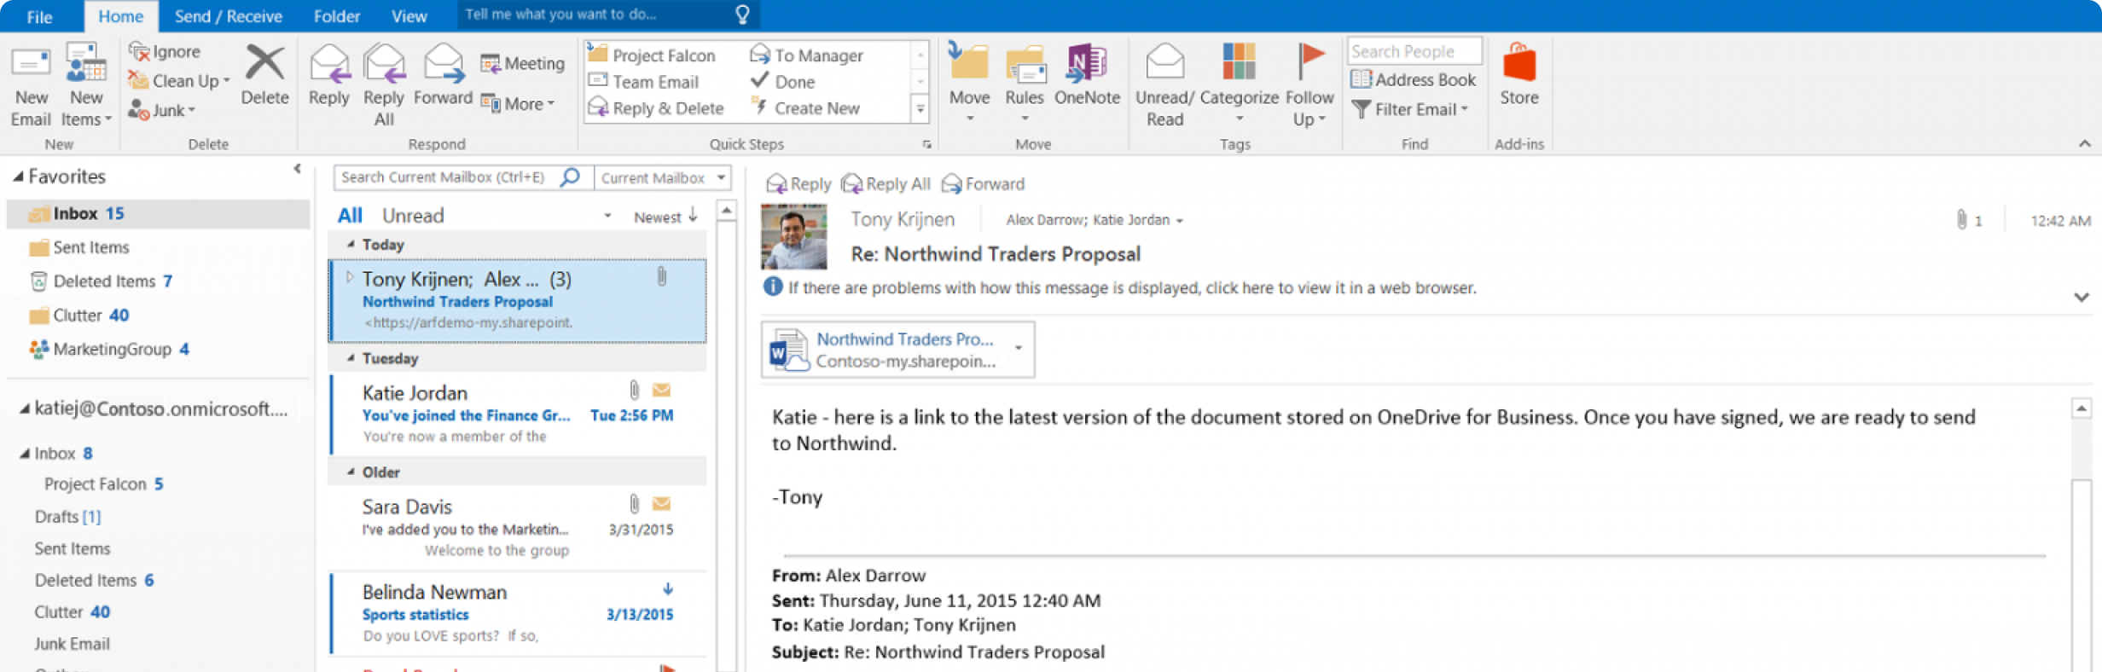The height and width of the screenshot is (672, 2102).
Task: Open the Move to folder menu
Action: pyautogui.click(x=969, y=84)
